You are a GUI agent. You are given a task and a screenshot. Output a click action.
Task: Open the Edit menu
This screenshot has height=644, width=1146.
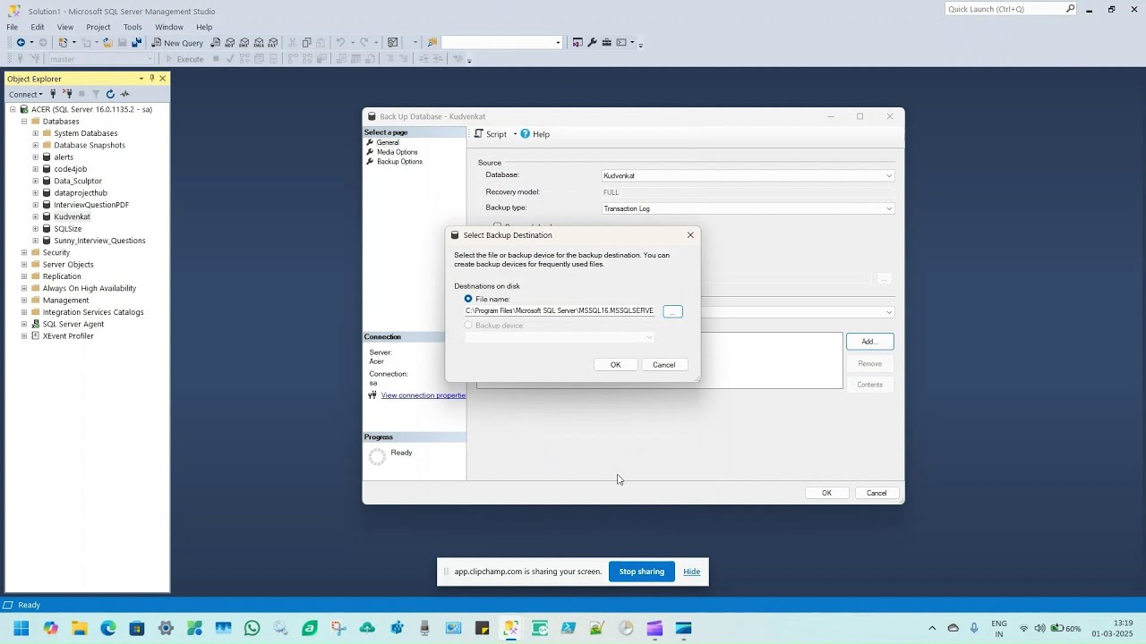point(38,27)
